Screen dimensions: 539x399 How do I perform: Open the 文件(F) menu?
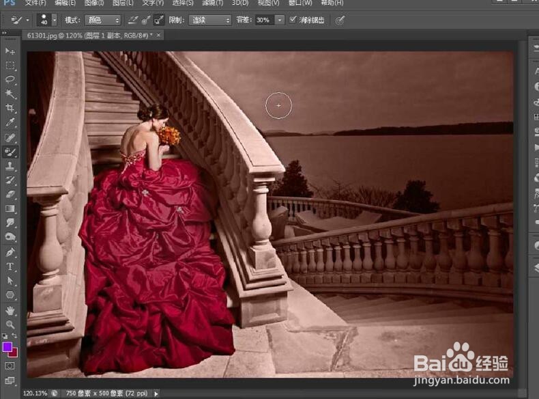point(35,3)
